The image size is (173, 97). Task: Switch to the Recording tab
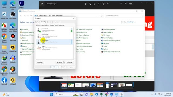coord(43,22)
